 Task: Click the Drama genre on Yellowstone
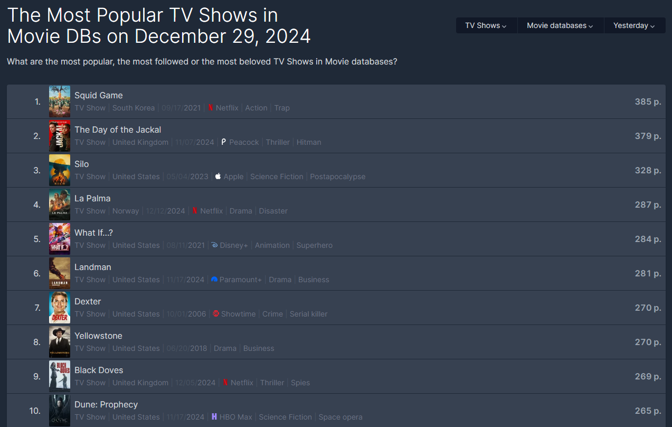(x=225, y=348)
